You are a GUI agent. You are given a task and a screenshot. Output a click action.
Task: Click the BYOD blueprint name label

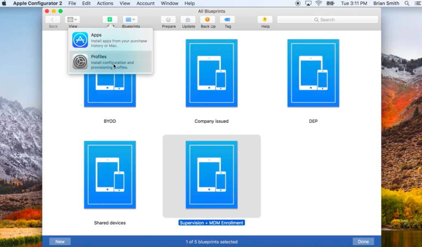tap(110, 121)
